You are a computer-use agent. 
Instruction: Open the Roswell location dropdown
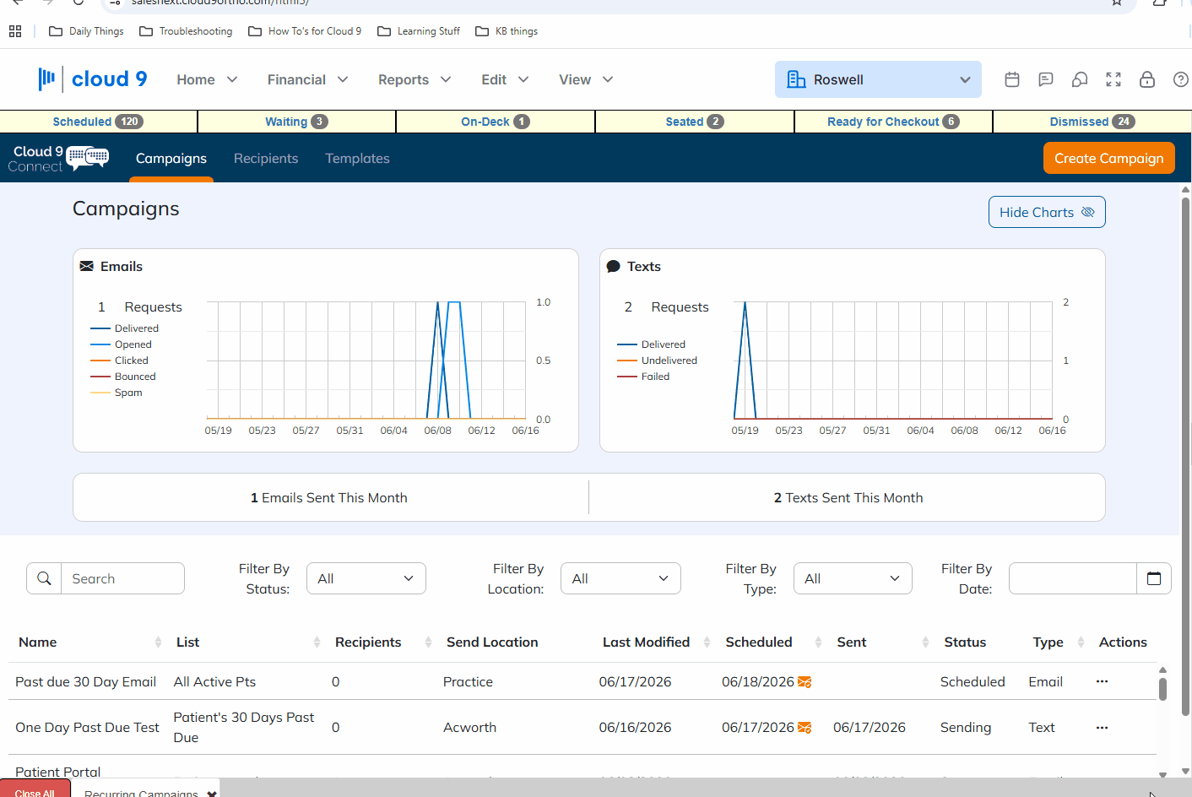coord(878,79)
